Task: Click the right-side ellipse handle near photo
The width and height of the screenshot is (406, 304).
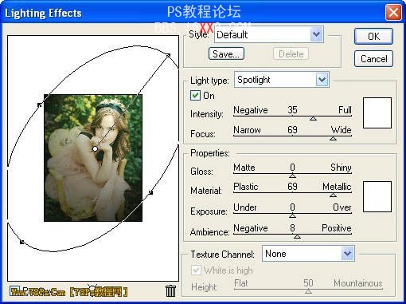Action: click(150, 192)
